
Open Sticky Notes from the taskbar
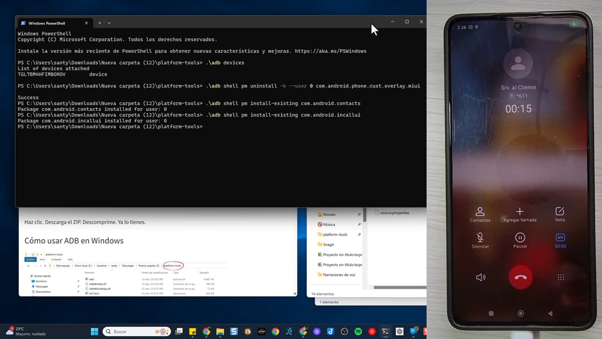point(193,332)
